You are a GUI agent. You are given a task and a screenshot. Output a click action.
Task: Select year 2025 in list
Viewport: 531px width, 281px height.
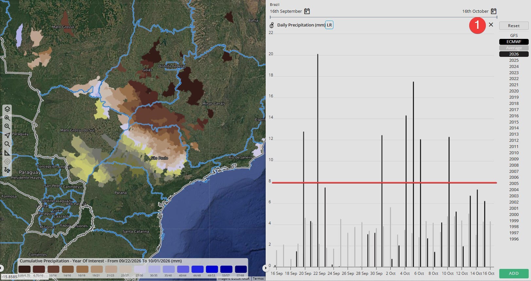514,60
